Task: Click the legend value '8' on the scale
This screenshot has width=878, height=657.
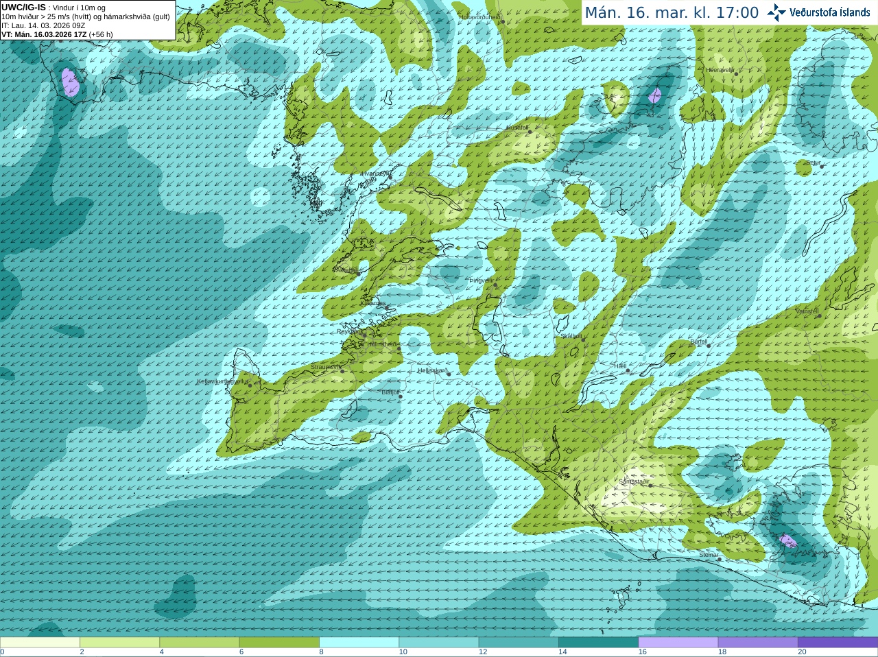Action: point(321,652)
